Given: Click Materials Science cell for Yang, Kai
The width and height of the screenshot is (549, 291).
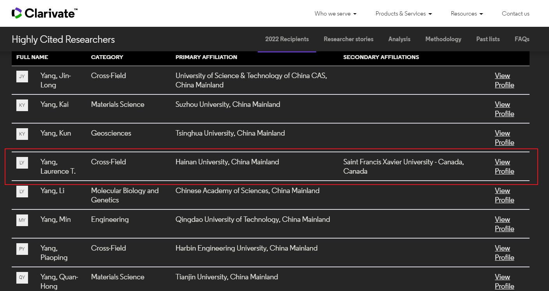Looking at the screenshot, I should [x=118, y=105].
